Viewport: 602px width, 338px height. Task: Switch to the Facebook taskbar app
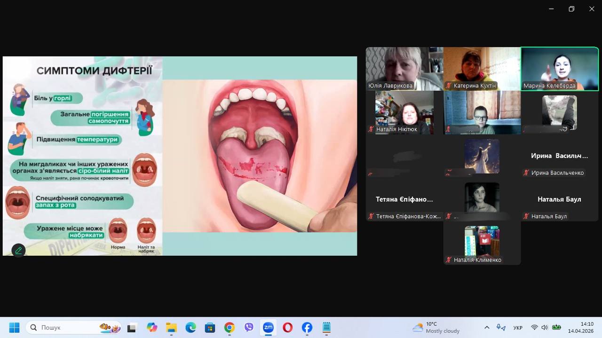307,328
